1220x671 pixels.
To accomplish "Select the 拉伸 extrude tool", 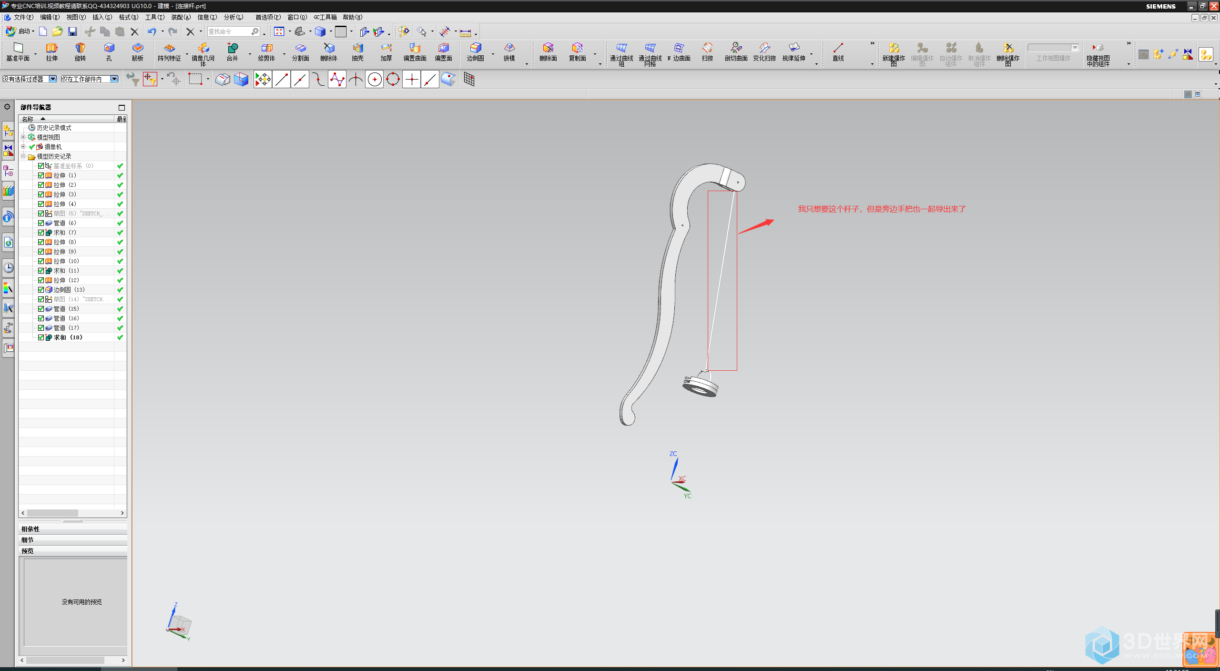I will click(x=51, y=52).
